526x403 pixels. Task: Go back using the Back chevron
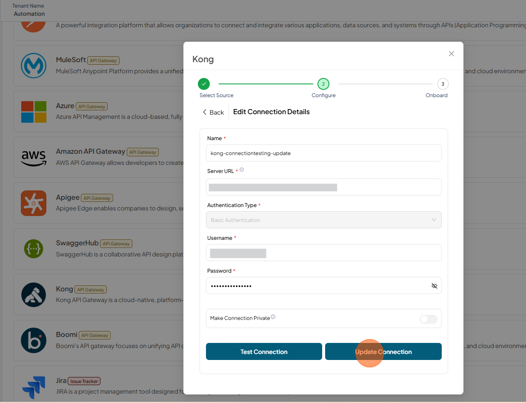point(205,112)
